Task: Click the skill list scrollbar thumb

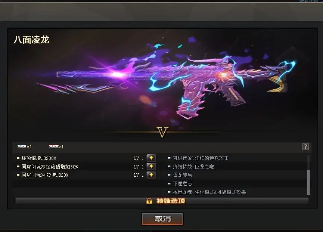Action: pyautogui.click(x=308, y=182)
